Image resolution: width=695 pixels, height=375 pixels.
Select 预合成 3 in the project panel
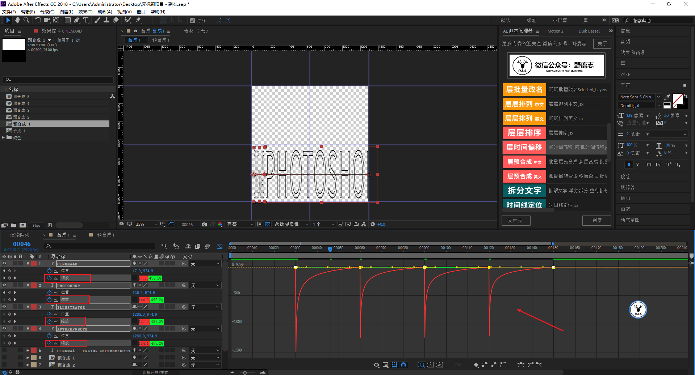coord(21,110)
